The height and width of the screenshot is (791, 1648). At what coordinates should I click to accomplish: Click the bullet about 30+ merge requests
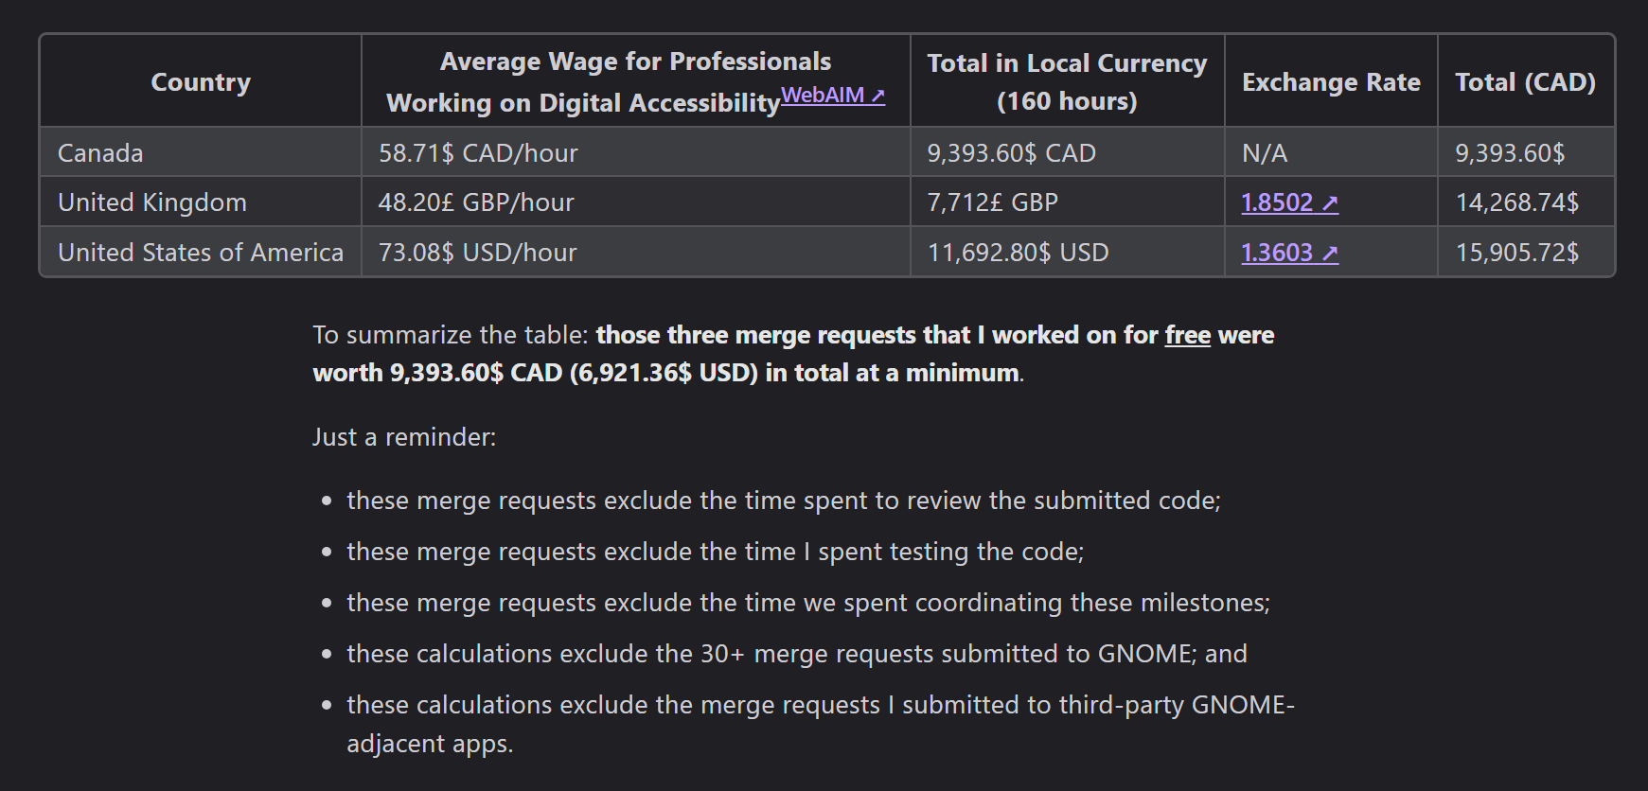[x=797, y=654]
